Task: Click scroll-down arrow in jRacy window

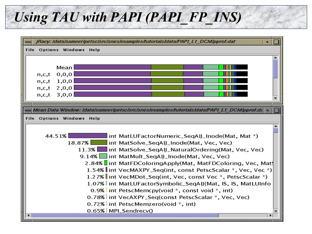Action: point(275,98)
